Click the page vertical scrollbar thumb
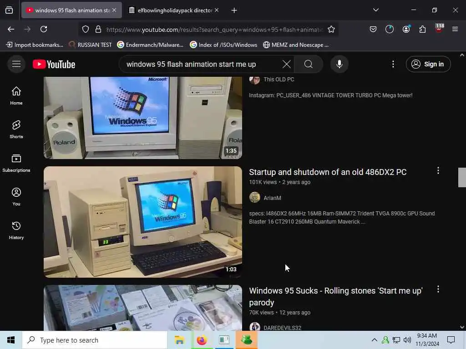466x349 pixels. coord(462,178)
